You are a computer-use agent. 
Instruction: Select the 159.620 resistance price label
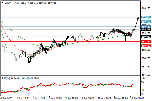tap(146, 22)
